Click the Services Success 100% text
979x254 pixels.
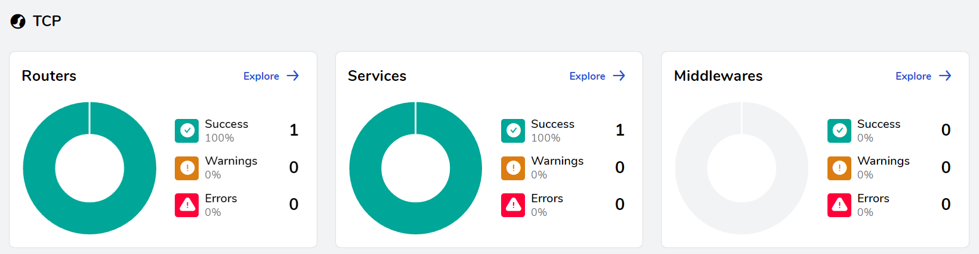pyautogui.click(x=545, y=138)
